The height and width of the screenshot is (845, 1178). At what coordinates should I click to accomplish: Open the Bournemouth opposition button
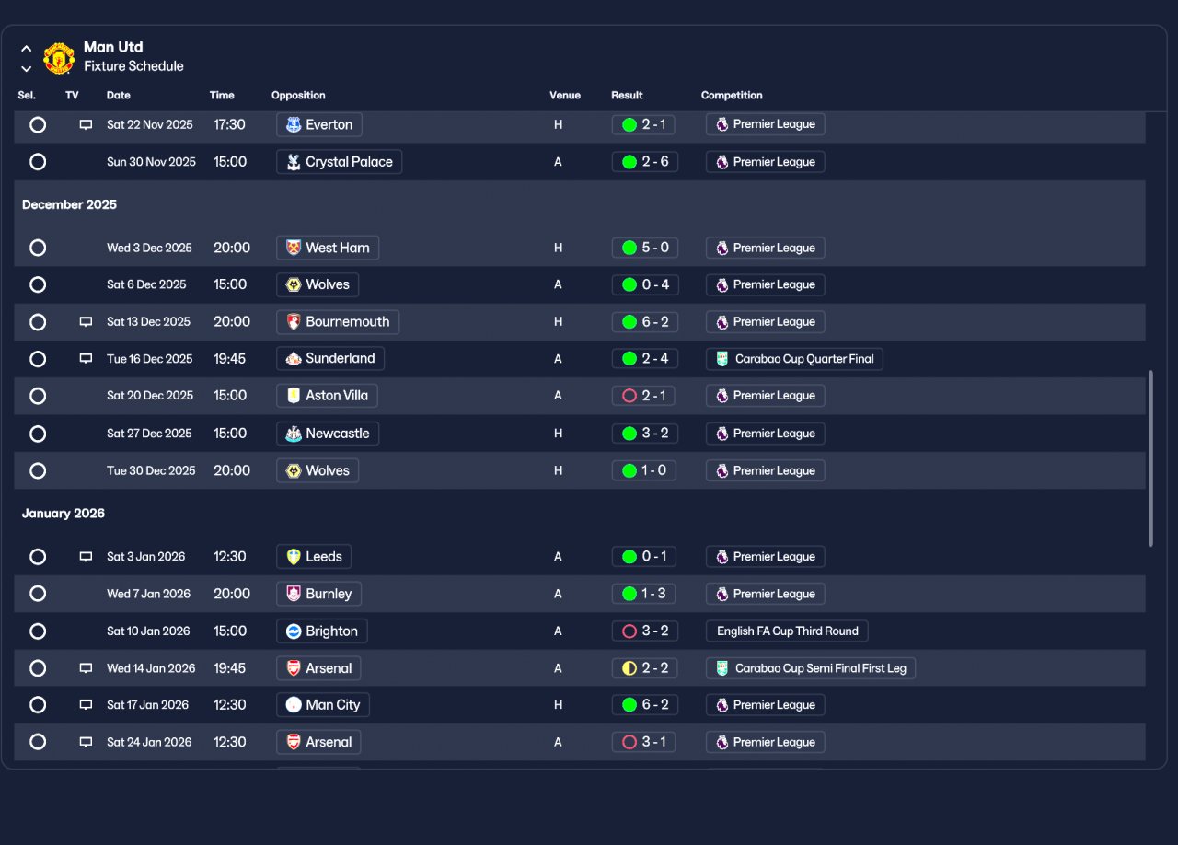tap(338, 322)
